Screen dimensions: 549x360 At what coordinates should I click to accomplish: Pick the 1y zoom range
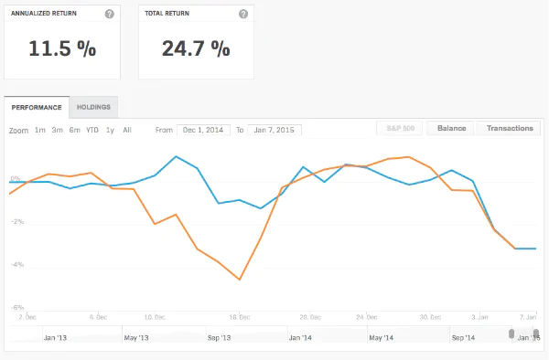click(x=110, y=130)
